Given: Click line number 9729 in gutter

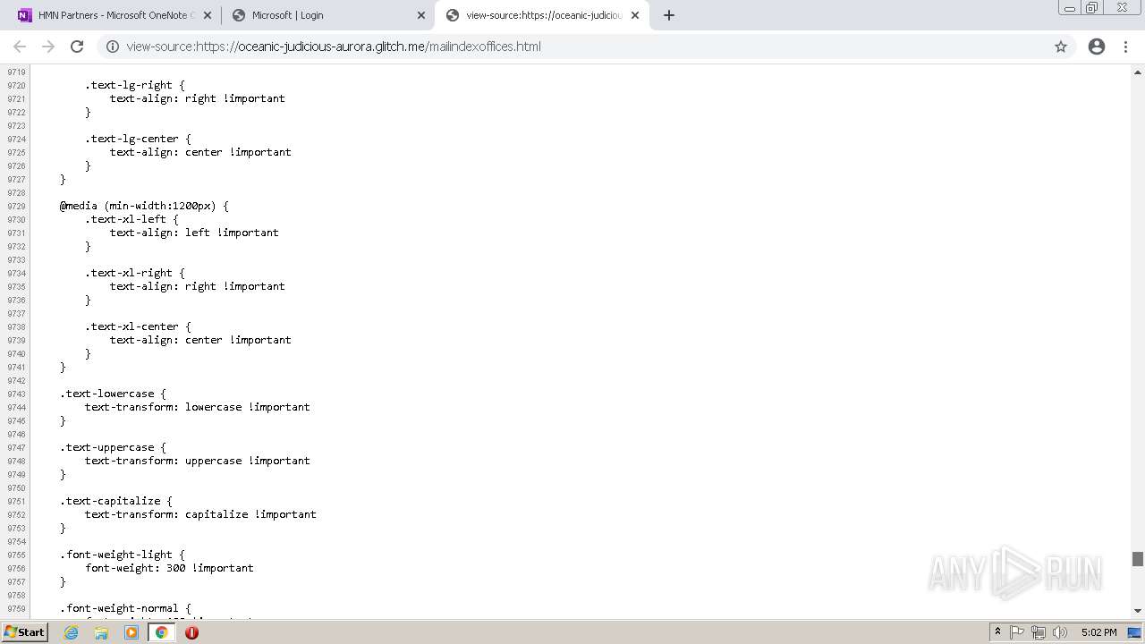Looking at the screenshot, I should [x=16, y=206].
